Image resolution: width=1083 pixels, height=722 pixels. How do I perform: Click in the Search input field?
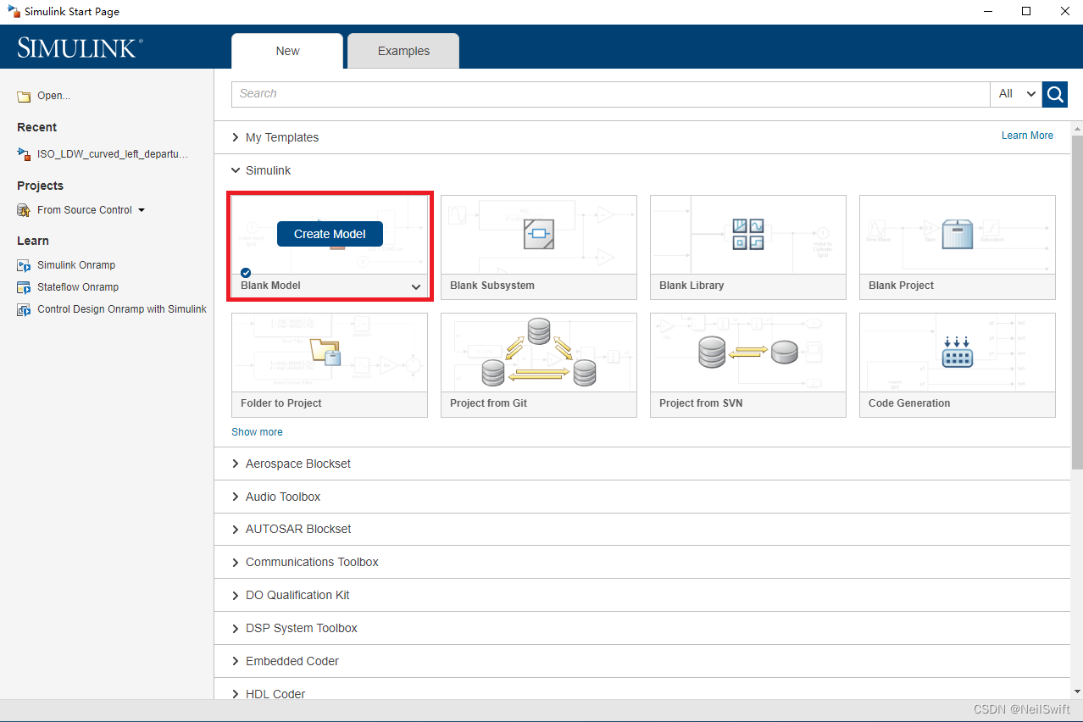click(x=610, y=94)
